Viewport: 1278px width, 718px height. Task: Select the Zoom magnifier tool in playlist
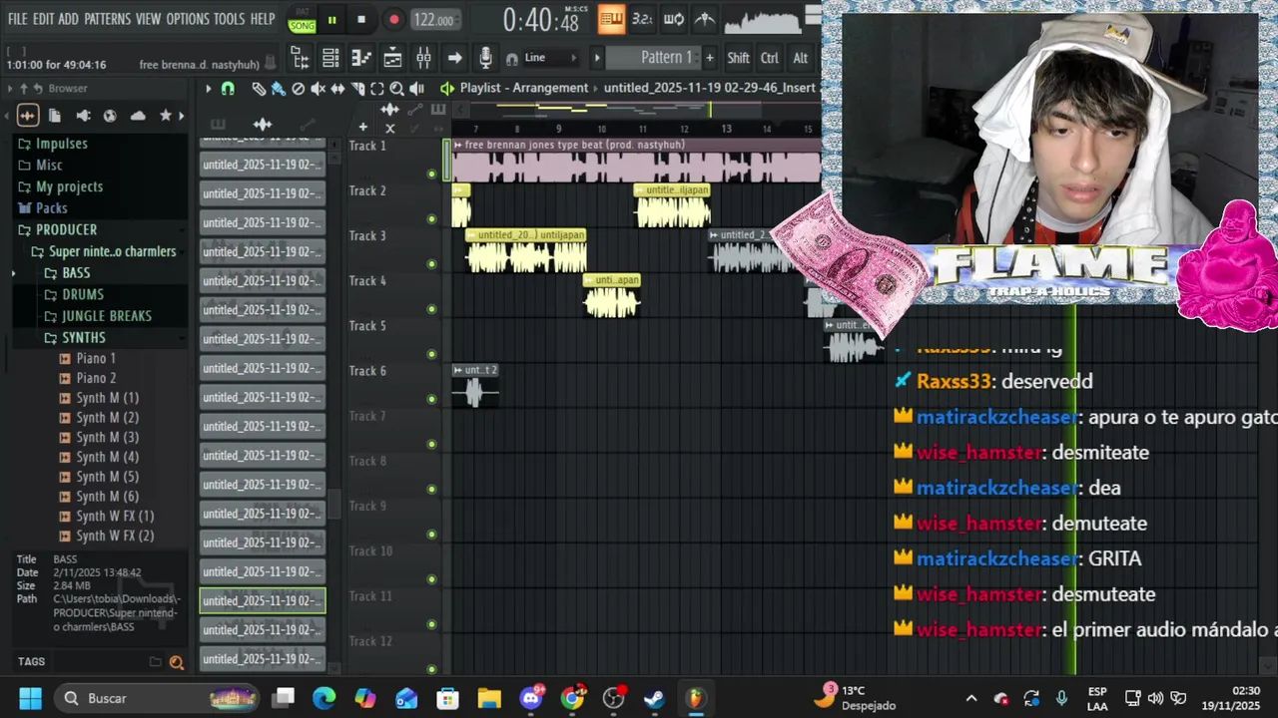(x=396, y=89)
